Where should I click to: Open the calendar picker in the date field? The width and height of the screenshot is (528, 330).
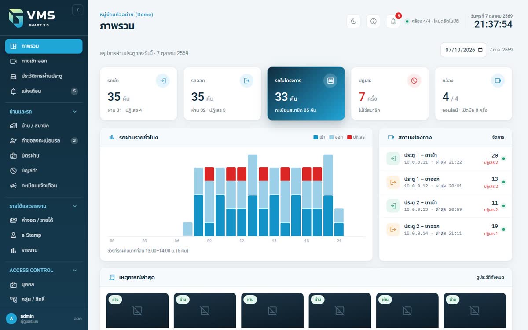point(480,50)
